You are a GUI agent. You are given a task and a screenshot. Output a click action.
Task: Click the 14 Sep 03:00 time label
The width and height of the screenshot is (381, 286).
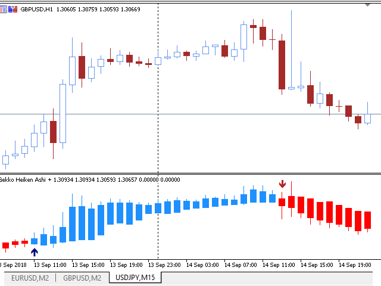coord(202,265)
